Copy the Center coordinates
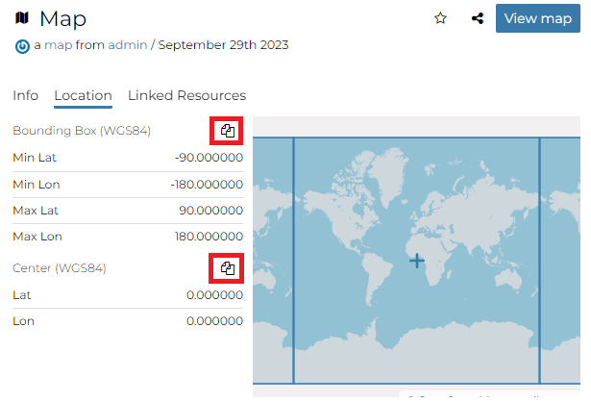591x402 pixels. pyautogui.click(x=228, y=268)
